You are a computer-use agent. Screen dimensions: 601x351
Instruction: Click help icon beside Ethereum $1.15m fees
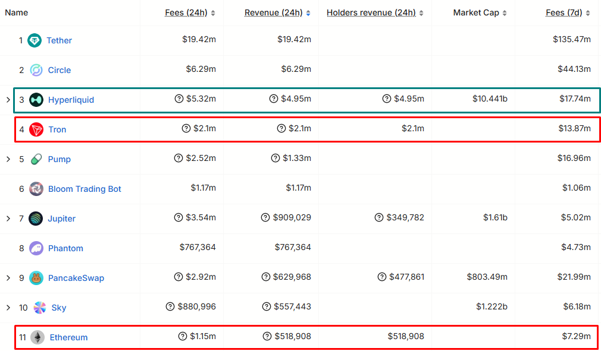click(x=183, y=337)
